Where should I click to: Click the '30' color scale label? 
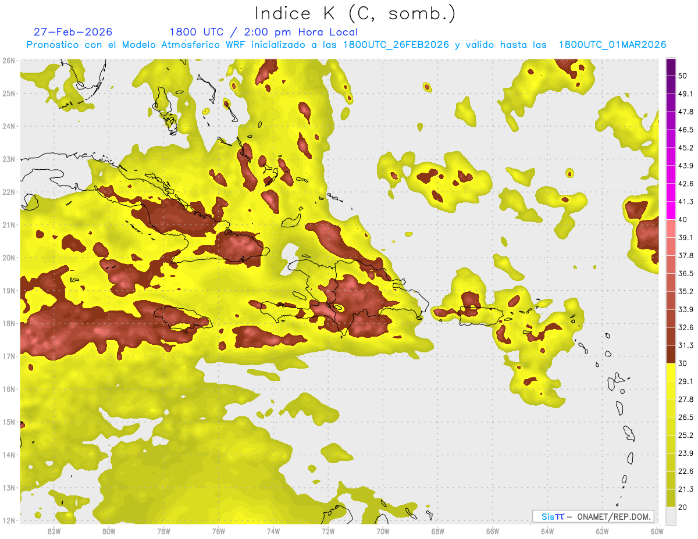pyautogui.click(x=683, y=363)
